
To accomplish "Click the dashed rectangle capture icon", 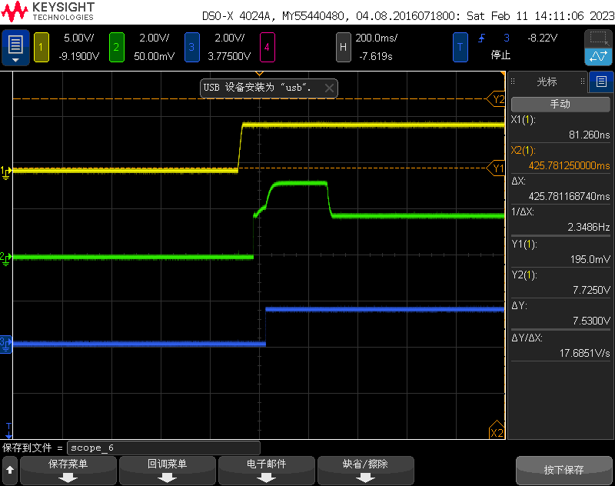I will coord(598,38).
